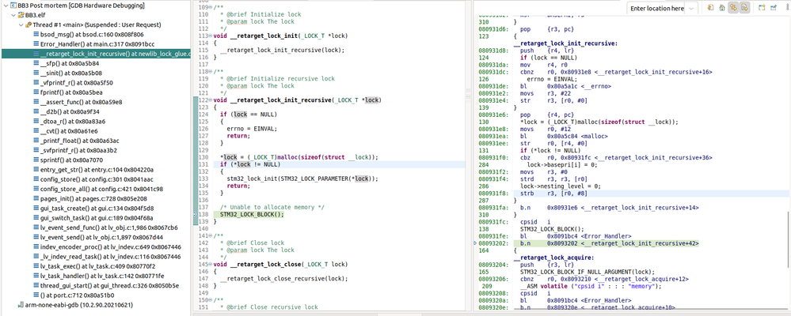Select _lv_indev_read_task() at lv_indev.c:116 frame
The width and height of the screenshot is (791, 316).
click(111, 257)
